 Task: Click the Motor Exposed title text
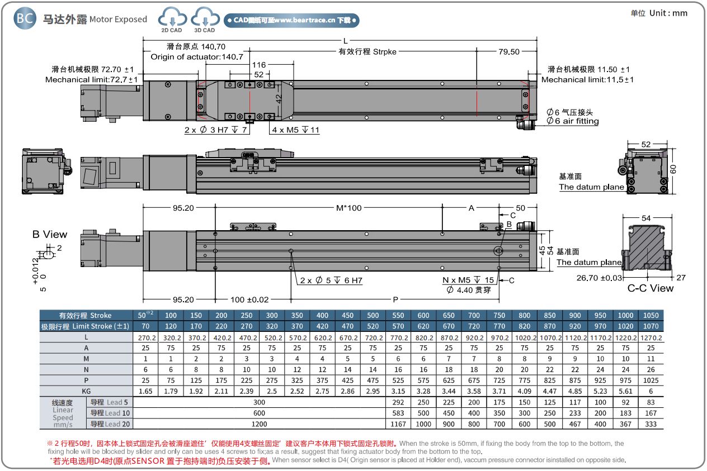[x=118, y=20]
